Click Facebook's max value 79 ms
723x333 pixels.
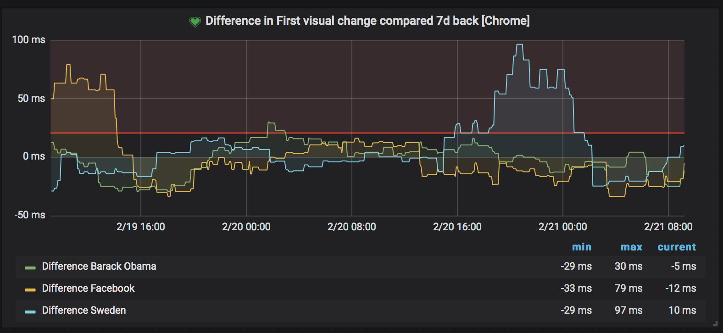[x=628, y=289]
